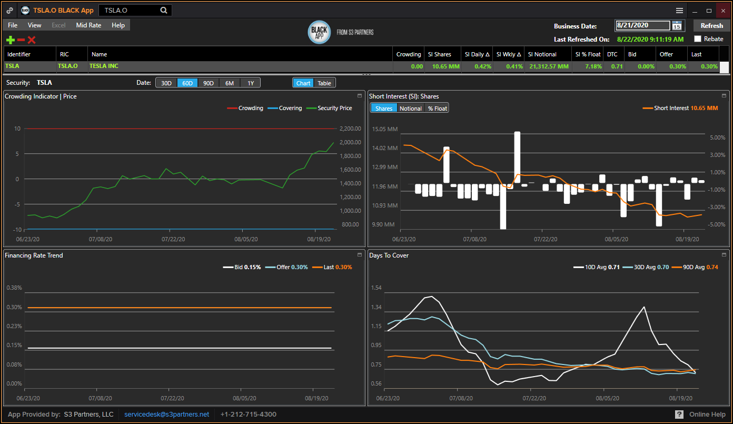Maximize the Short Interest panel
The height and width of the screenshot is (424, 733).
click(724, 96)
